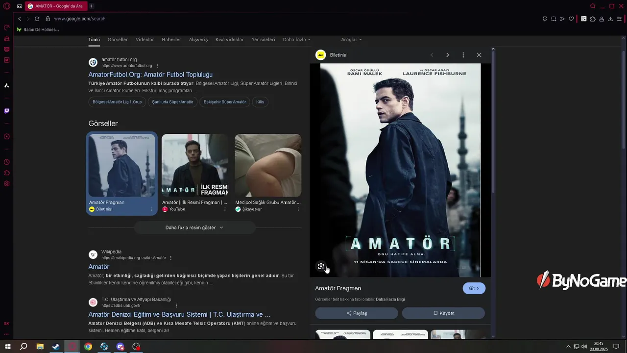Click the send/flow arrow icon in toolbar

pyautogui.click(x=562, y=19)
